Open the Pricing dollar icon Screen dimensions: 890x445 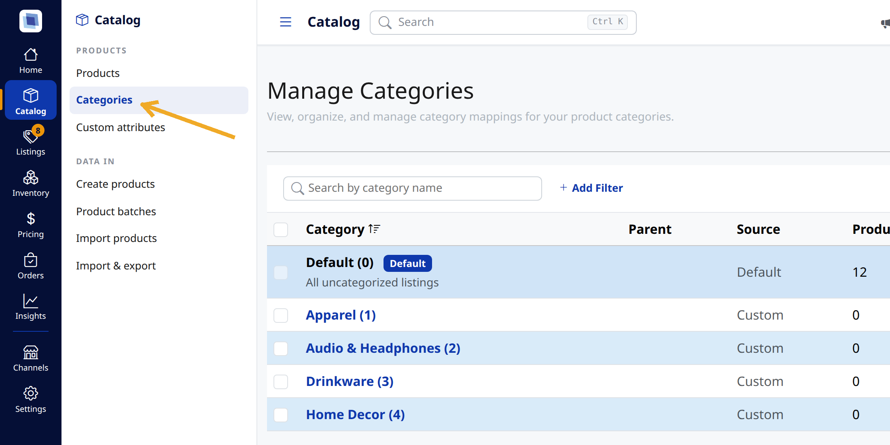(31, 225)
